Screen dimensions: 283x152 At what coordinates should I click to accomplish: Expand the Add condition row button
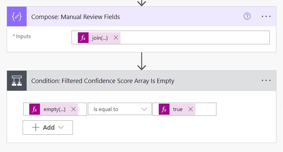point(48,127)
